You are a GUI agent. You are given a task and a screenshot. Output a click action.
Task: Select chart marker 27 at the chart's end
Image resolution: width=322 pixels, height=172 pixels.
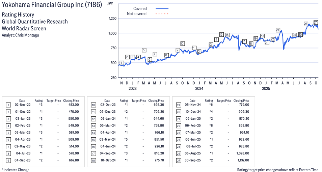point(316,22)
